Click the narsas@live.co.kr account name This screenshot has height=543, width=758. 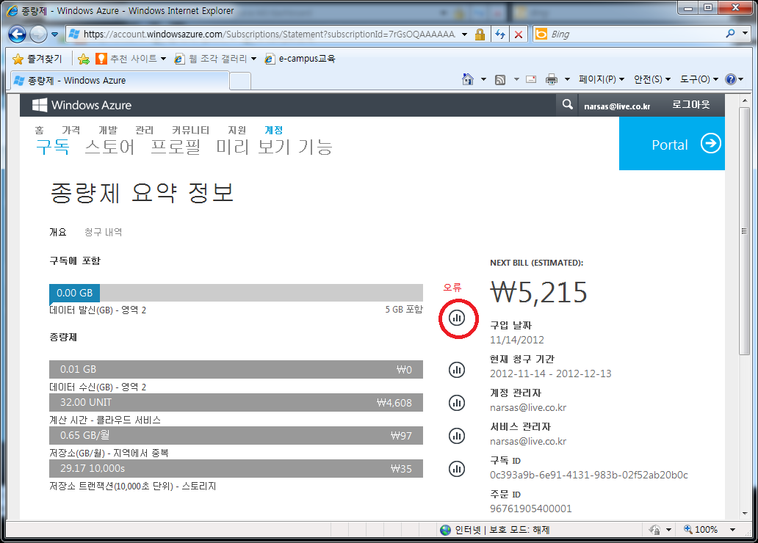click(x=617, y=106)
